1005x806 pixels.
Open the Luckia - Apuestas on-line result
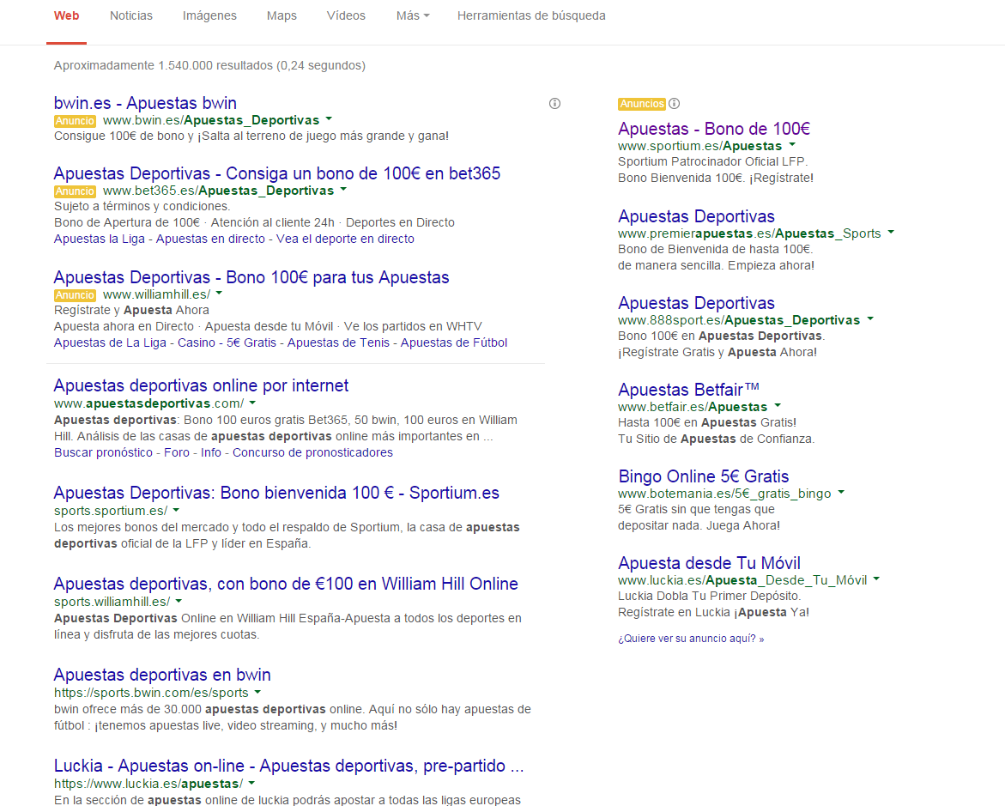(289, 767)
